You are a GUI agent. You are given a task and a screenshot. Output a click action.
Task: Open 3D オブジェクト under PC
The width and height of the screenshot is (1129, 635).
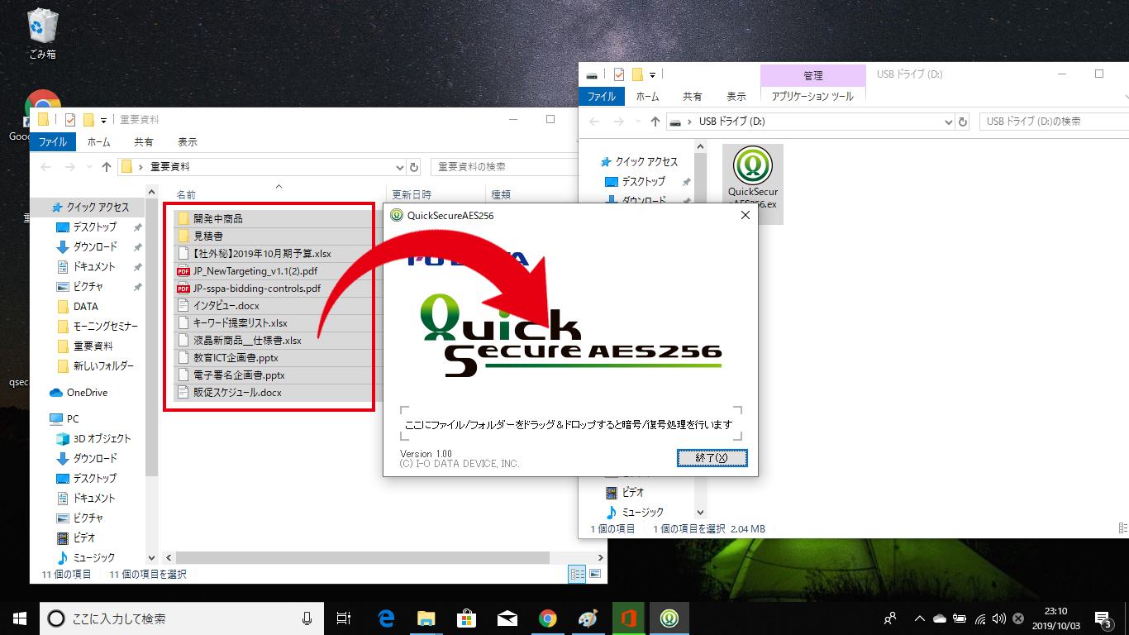point(102,439)
